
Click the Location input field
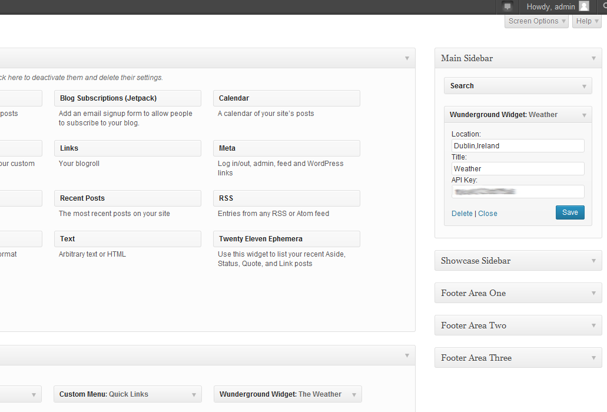pos(518,146)
